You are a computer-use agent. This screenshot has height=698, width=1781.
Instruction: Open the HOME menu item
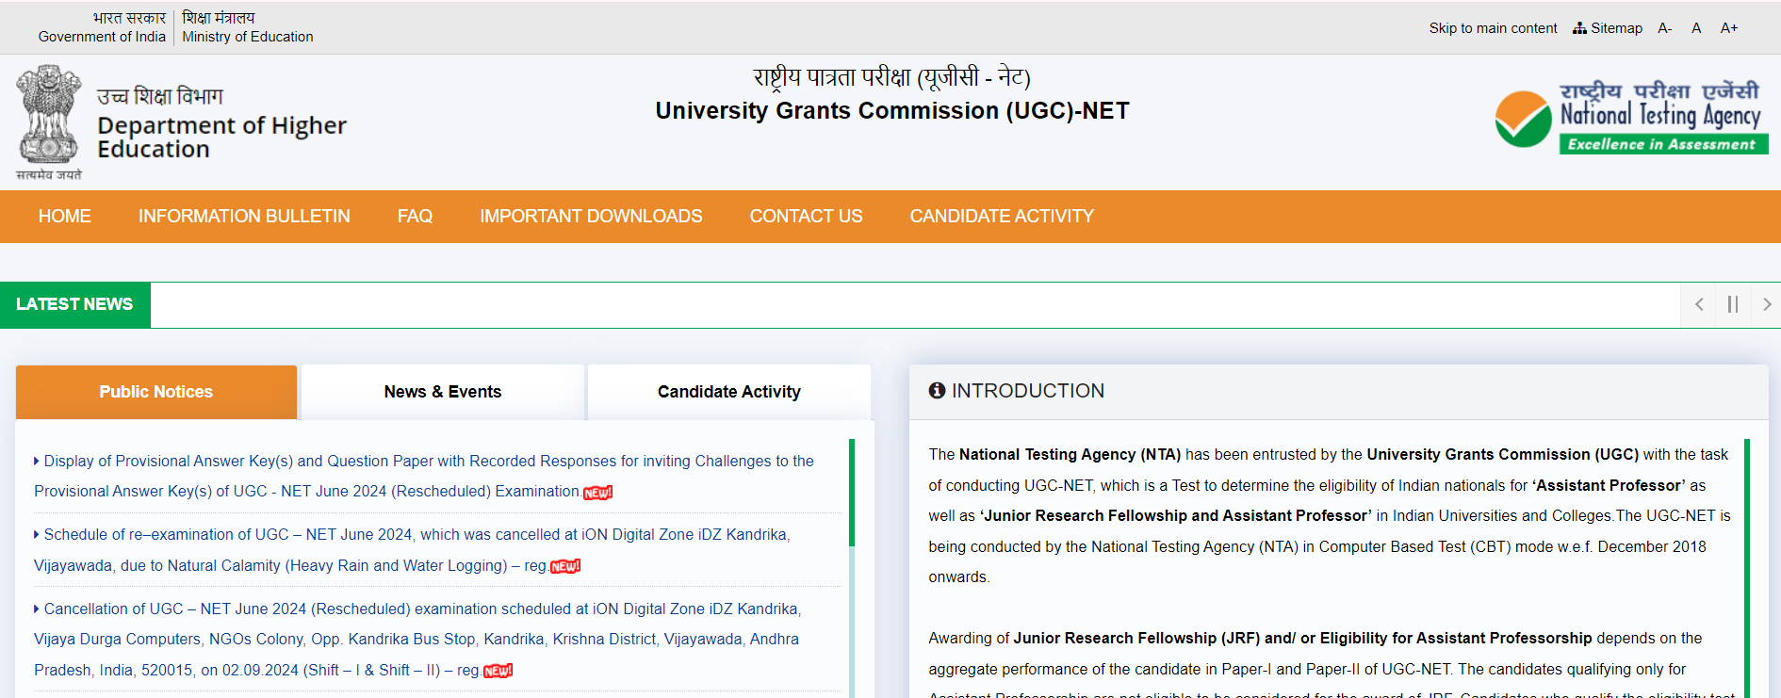pyautogui.click(x=65, y=217)
